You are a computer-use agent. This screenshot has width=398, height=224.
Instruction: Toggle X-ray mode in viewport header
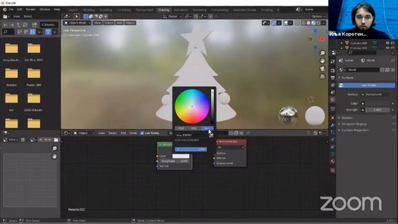[x=297, y=23]
